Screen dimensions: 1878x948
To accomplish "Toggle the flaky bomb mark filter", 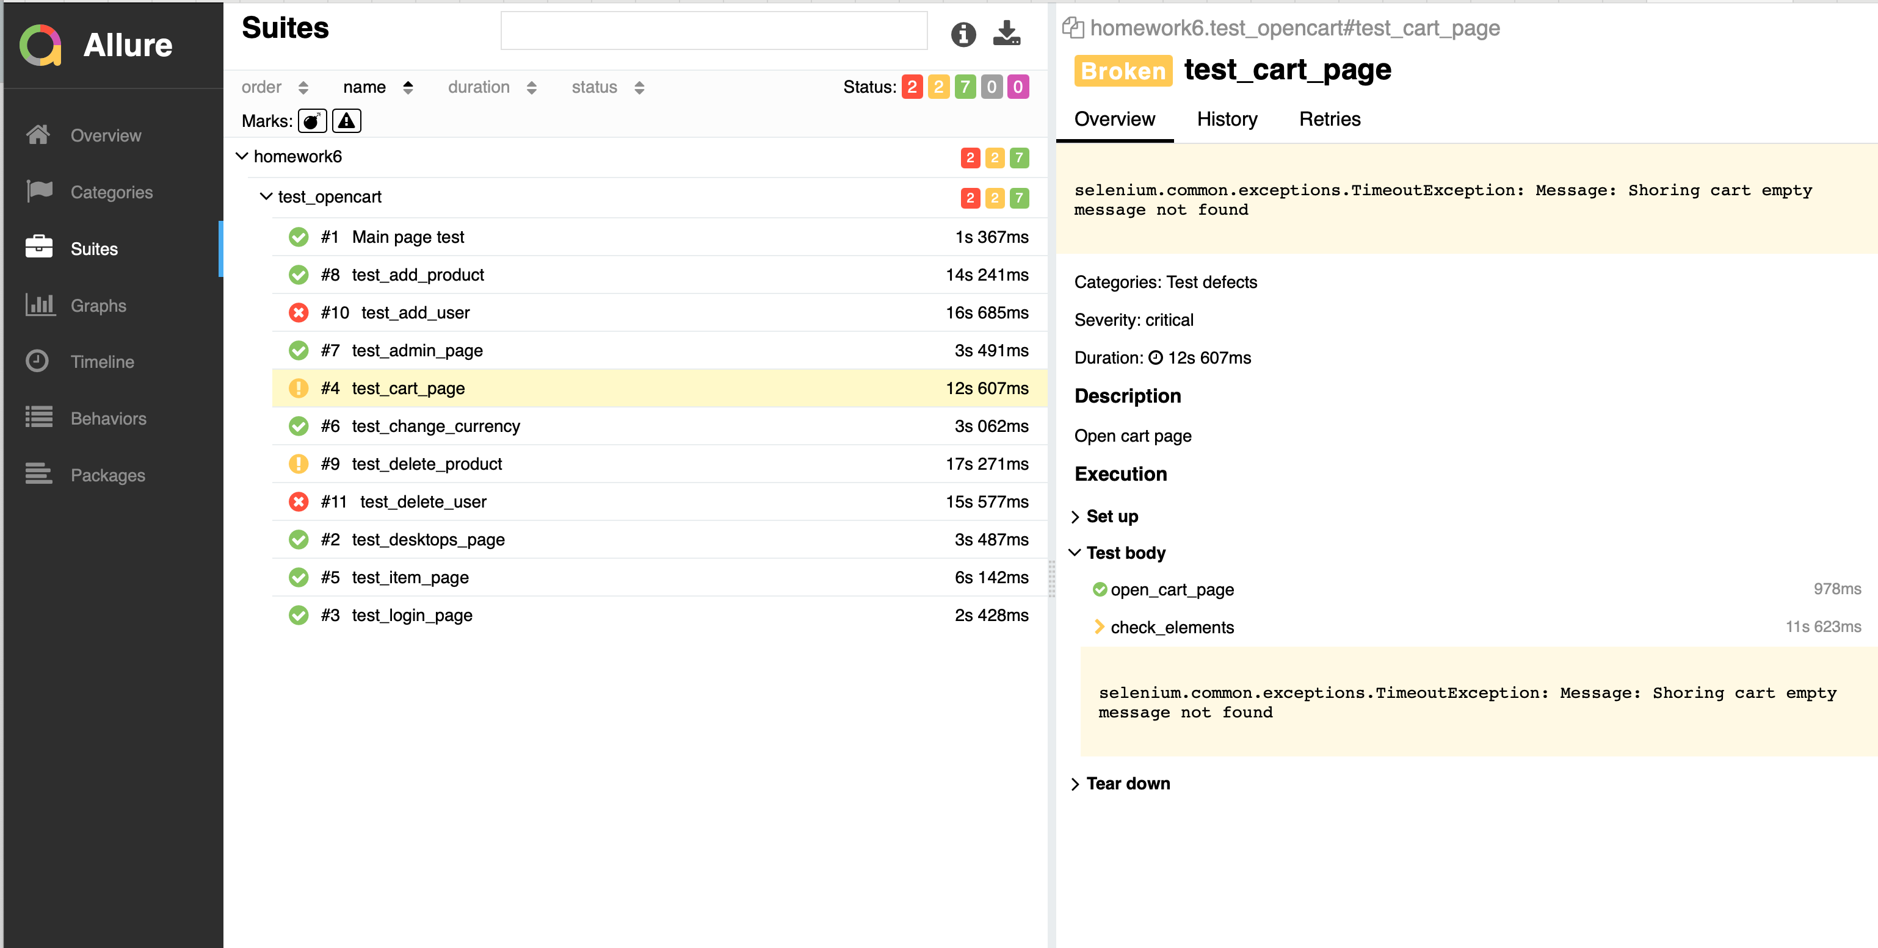I will 312,121.
